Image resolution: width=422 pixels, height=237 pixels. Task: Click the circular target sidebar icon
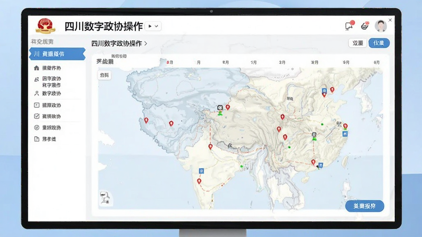[x=37, y=128]
